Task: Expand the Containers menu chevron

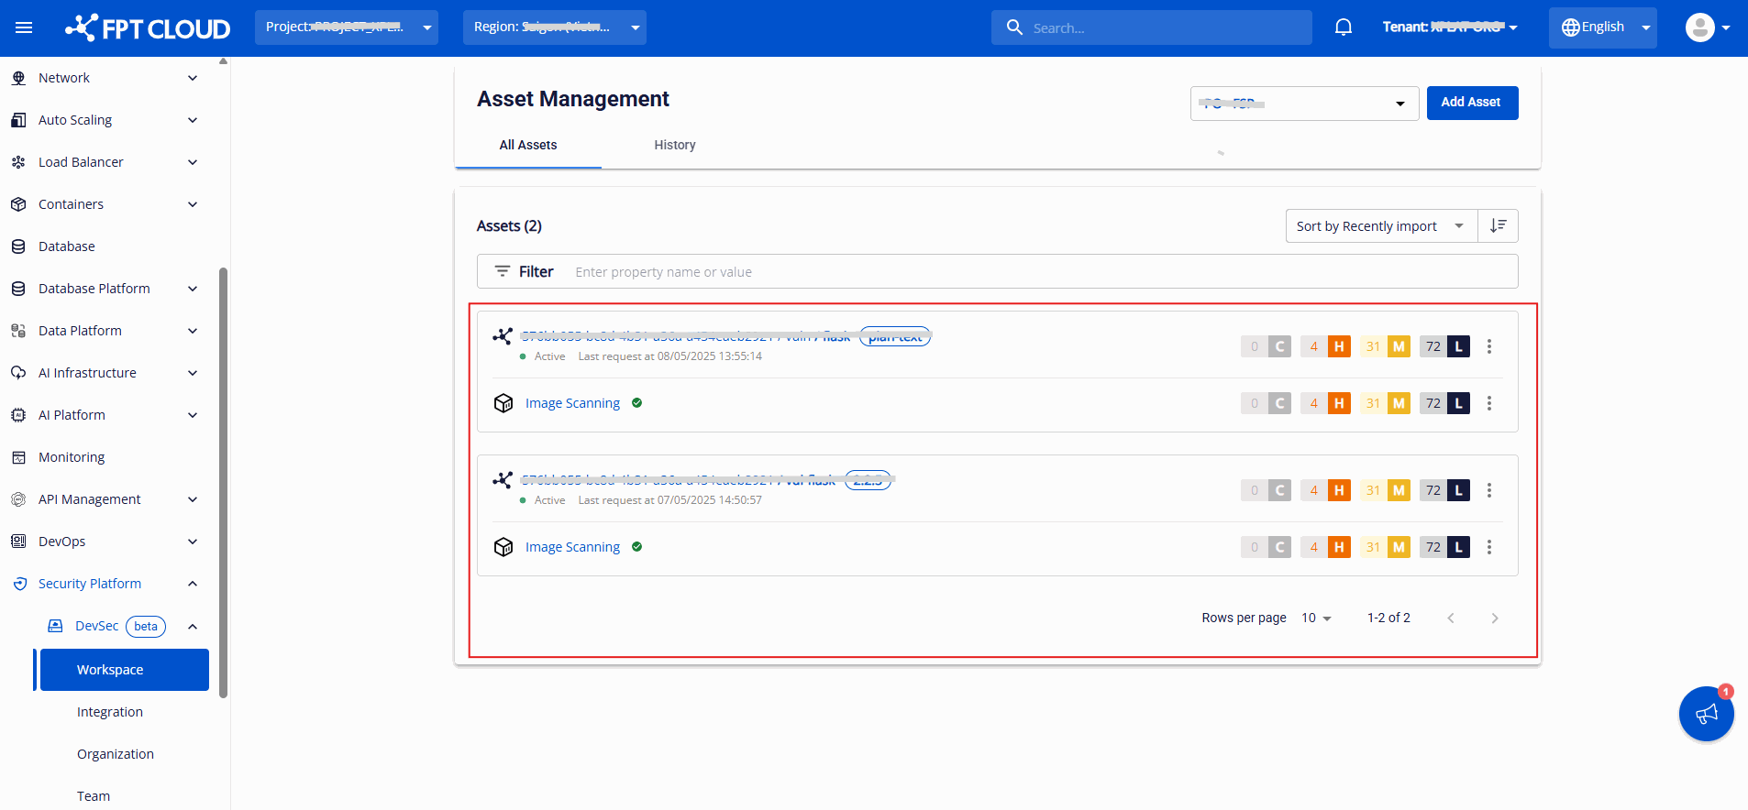Action: tap(193, 204)
